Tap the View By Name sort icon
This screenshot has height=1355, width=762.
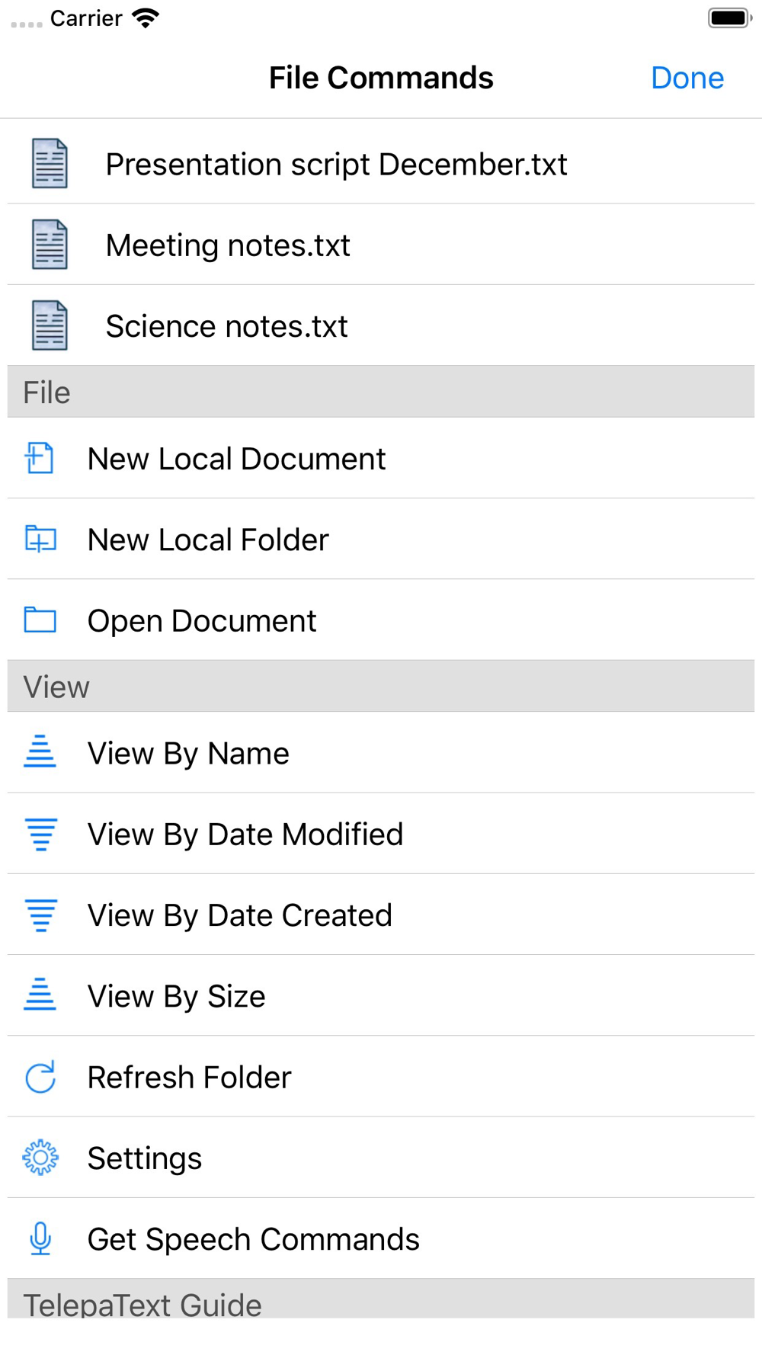pyautogui.click(x=40, y=753)
